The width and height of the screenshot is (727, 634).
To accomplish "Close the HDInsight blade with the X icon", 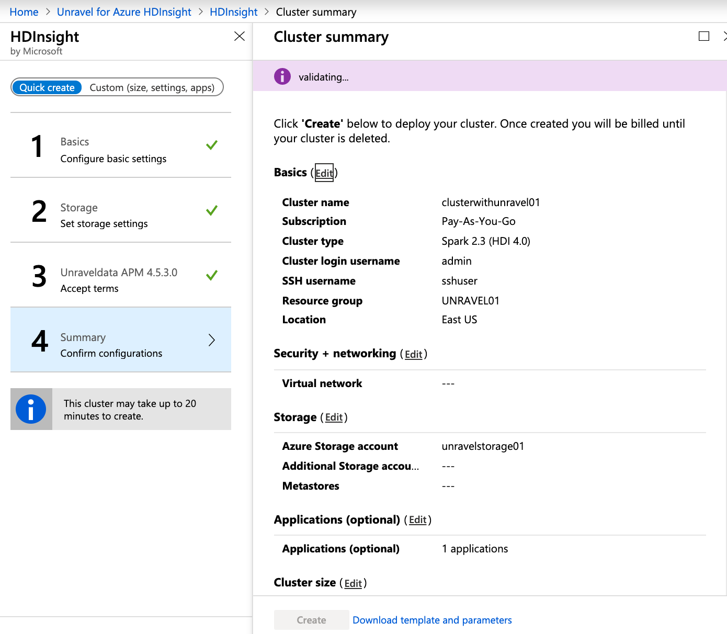I will click(240, 36).
